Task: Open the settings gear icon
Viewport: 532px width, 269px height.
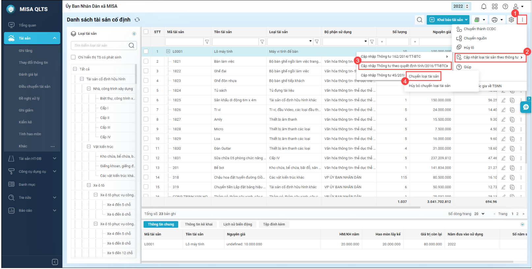Action: (511, 20)
